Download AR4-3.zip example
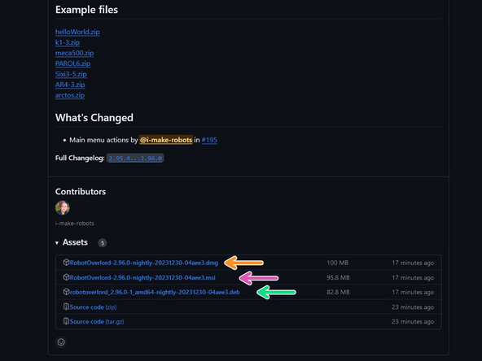This screenshot has width=482, height=361. (70, 85)
